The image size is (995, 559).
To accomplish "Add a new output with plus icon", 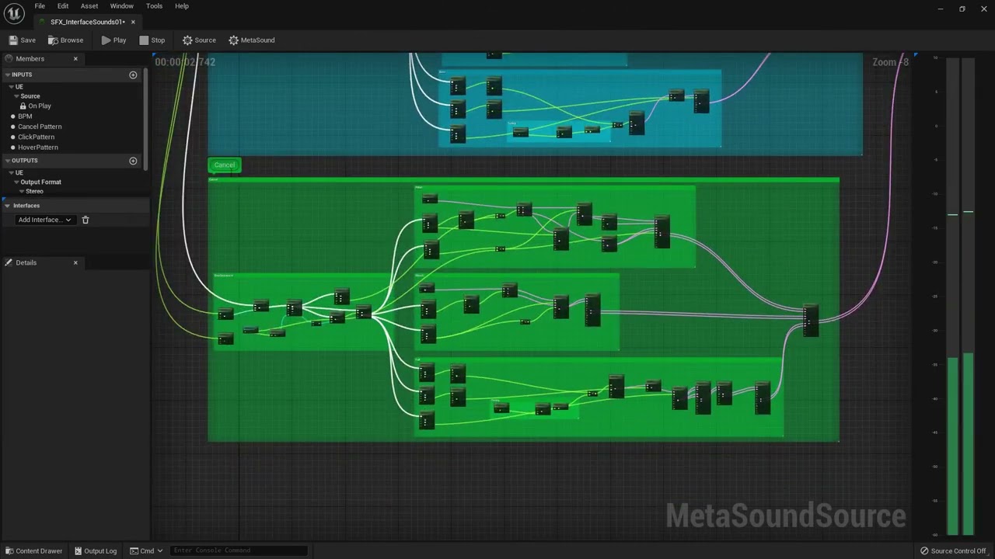I will coord(133,161).
